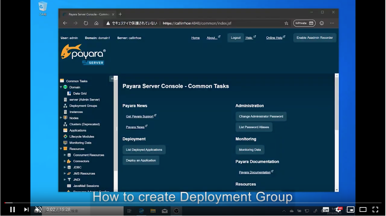This screenshot has width=386, height=216.
Task: Enter fullscreen mode on the video
Action: pos(375,209)
